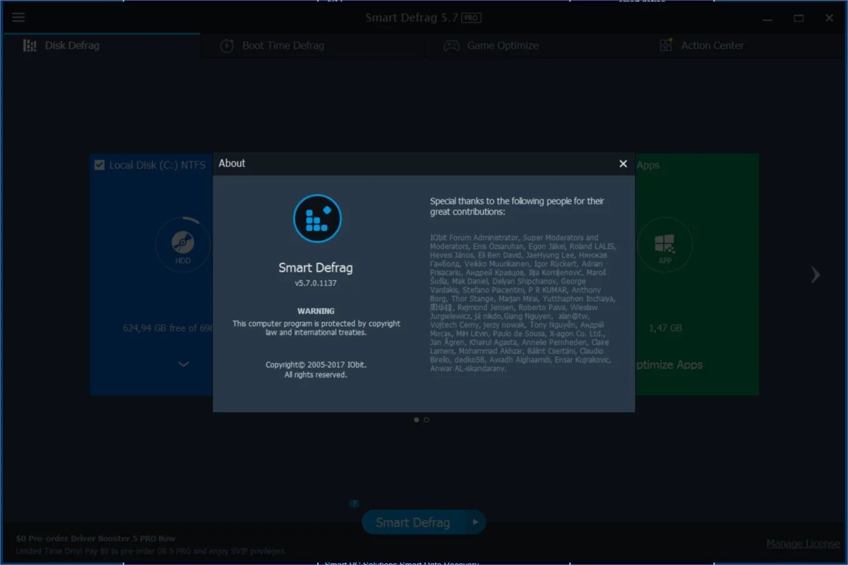Switch to the Disk Defrag tab
This screenshot has height=565, width=848.
pyautogui.click(x=101, y=45)
